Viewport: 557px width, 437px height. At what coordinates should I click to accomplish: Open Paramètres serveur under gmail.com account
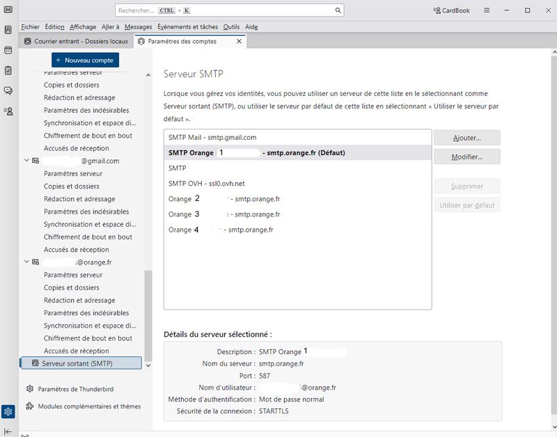[x=73, y=173]
